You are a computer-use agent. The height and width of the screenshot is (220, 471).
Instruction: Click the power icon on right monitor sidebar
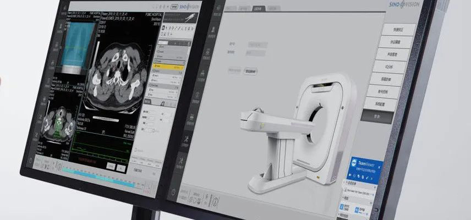pyautogui.click(x=172, y=193)
